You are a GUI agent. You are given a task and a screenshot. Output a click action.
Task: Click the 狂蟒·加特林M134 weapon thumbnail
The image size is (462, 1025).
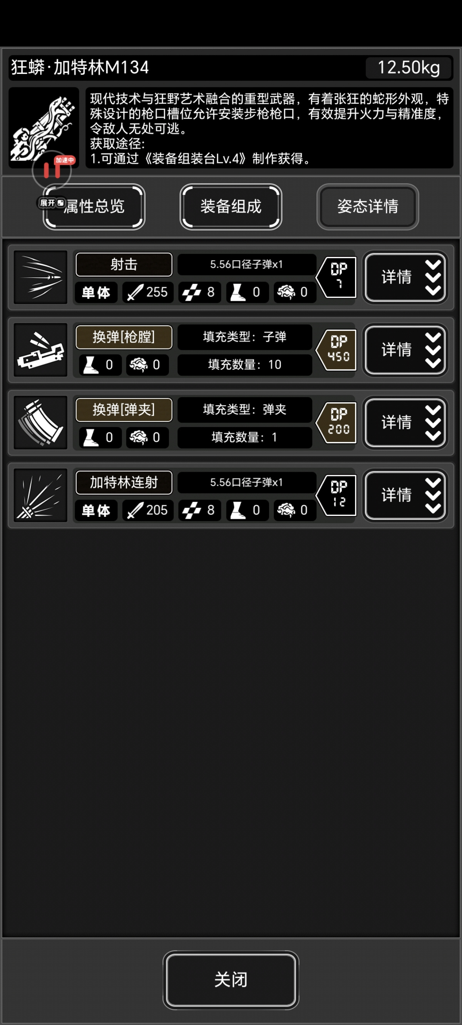(44, 128)
